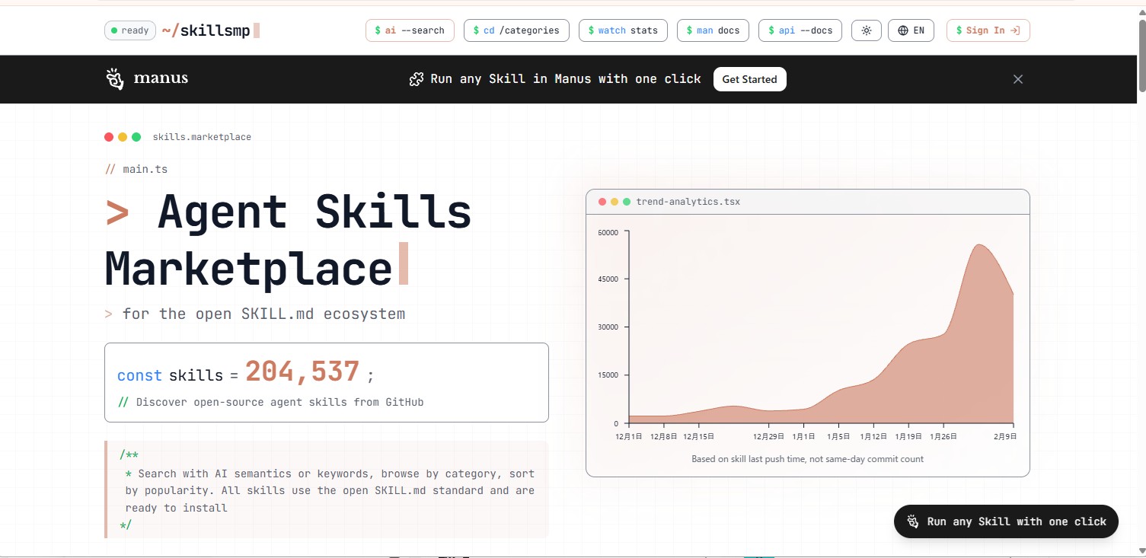The width and height of the screenshot is (1146, 558).
Task: Open the '$ man docs' nav item
Action: [713, 30]
